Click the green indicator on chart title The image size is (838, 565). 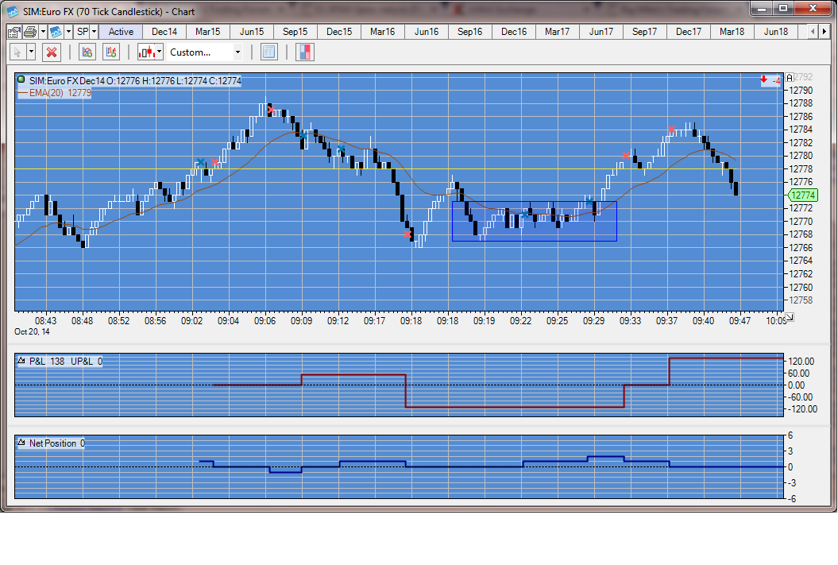(x=21, y=80)
